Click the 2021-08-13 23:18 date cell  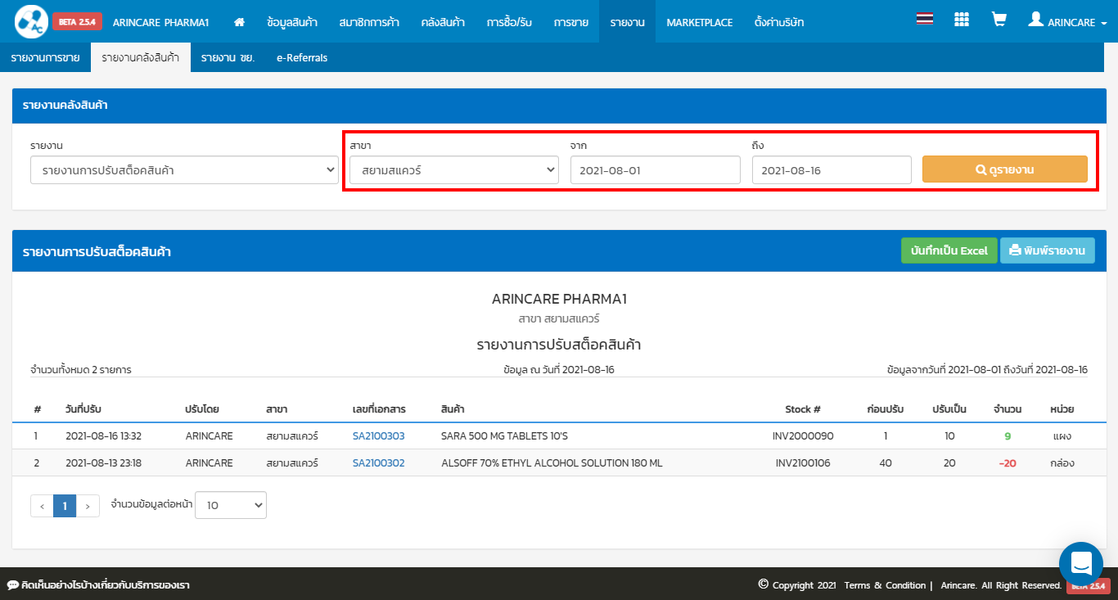point(104,462)
